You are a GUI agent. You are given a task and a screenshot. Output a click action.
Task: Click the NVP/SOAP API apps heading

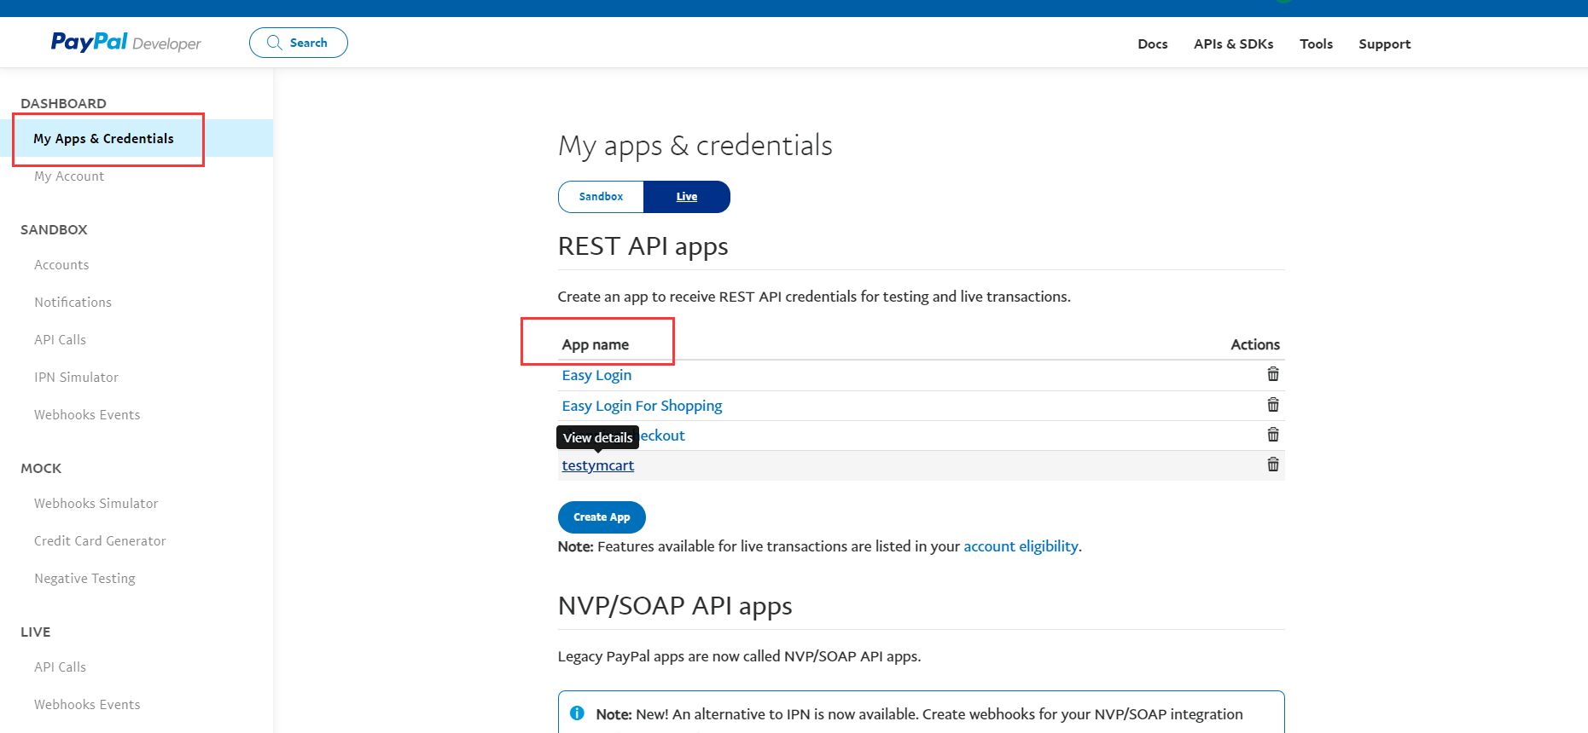pyautogui.click(x=675, y=606)
